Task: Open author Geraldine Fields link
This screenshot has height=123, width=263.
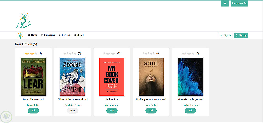Action: pyautogui.click(x=72, y=105)
